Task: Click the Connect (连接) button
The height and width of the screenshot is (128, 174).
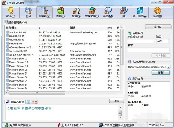Action: tap(158, 27)
